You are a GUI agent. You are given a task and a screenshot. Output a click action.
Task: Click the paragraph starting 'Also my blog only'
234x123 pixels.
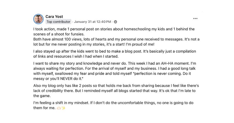click(x=116, y=91)
